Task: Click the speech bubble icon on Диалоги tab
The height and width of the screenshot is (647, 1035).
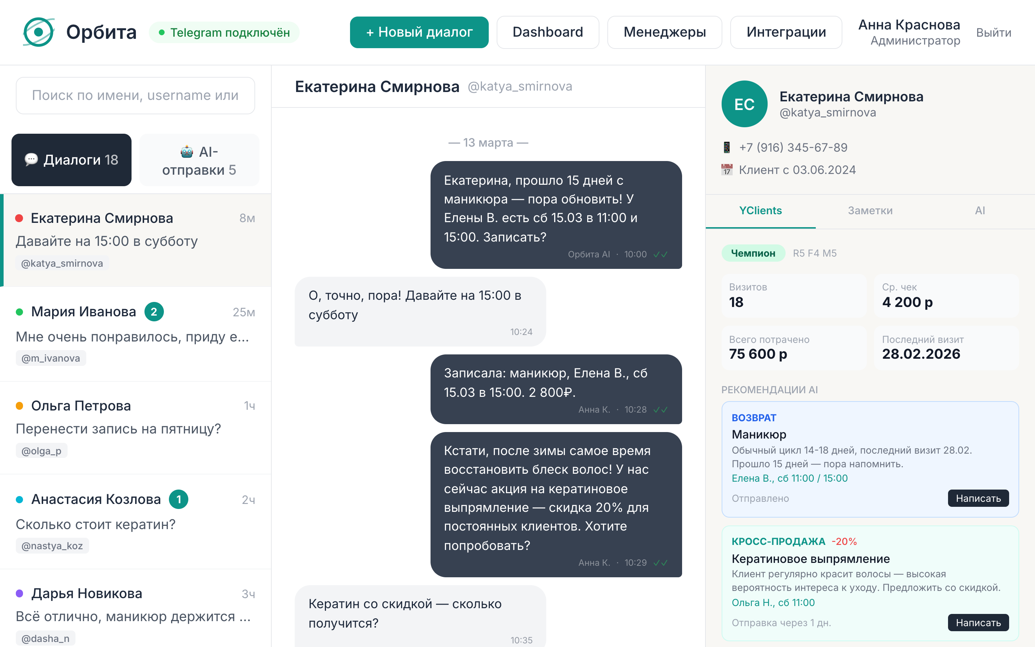Action: (x=31, y=159)
